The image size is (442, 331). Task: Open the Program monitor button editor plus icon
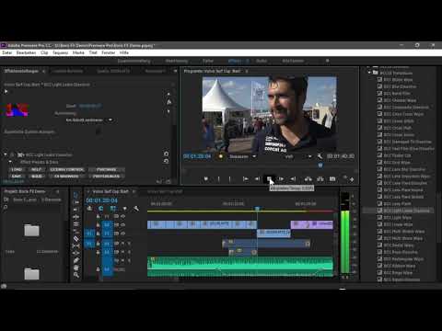coord(352,179)
